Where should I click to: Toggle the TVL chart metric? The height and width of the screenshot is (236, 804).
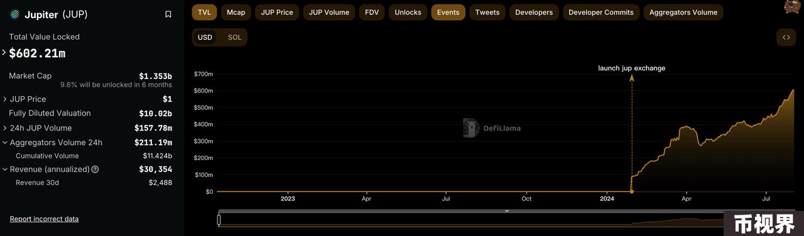click(204, 12)
